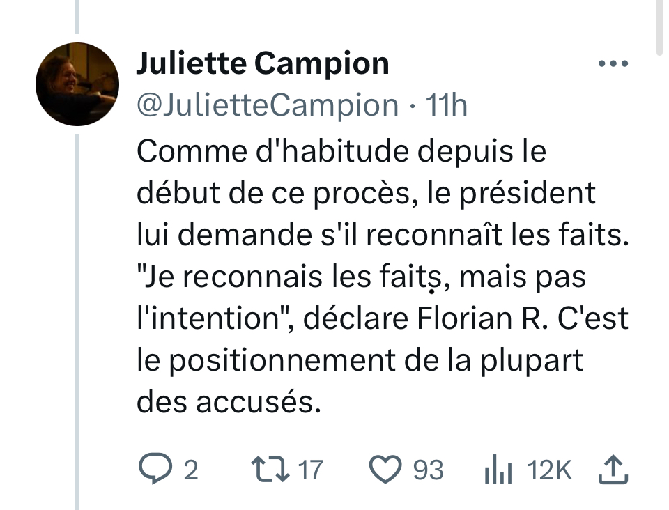Open the three-dot more options menu
The height and width of the screenshot is (510, 669).
613,64
